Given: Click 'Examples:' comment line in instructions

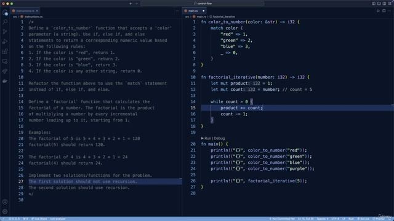Looking at the screenshot, I should [x=39, y=133].
